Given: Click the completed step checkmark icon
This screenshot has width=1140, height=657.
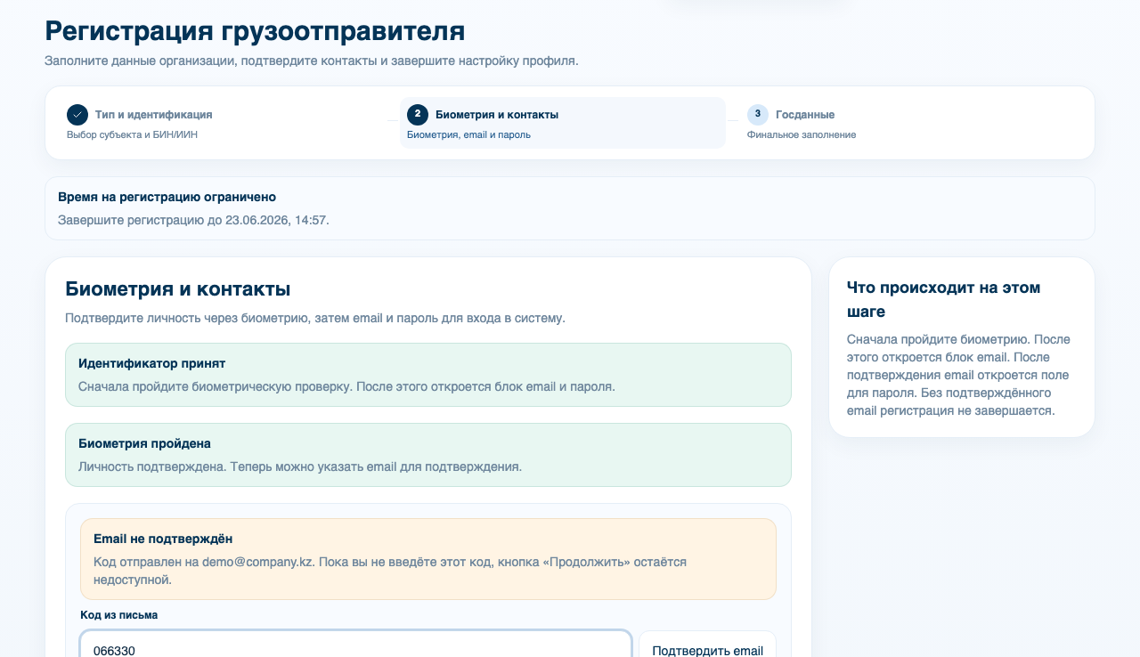Looking at the screenshot, I should (x=77, y=115).
